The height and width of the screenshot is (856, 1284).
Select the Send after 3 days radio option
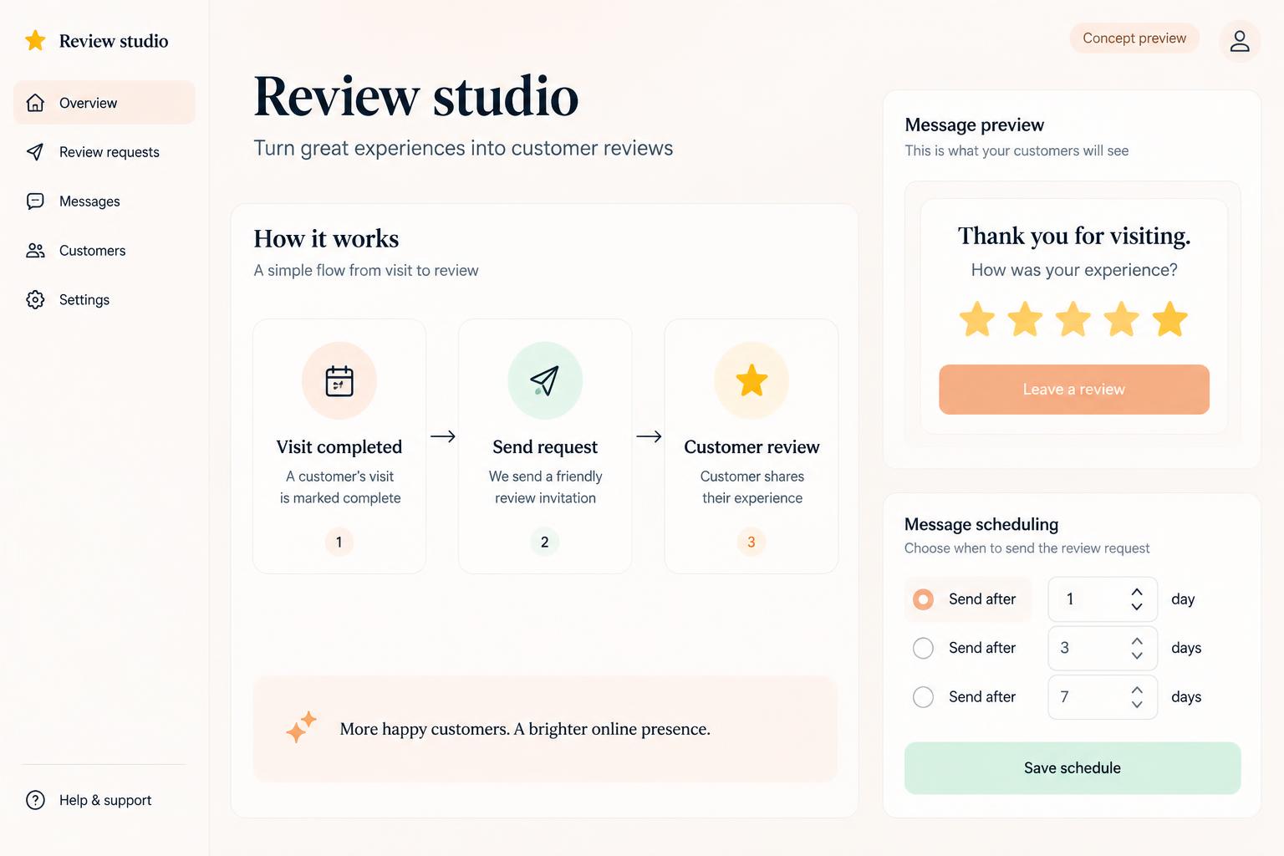[923, 648]
